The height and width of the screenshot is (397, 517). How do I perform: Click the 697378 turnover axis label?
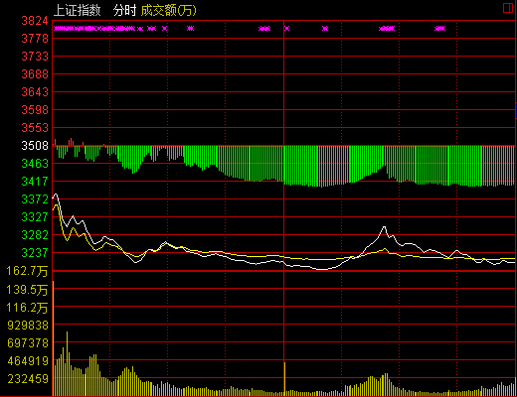pos(28,343)
